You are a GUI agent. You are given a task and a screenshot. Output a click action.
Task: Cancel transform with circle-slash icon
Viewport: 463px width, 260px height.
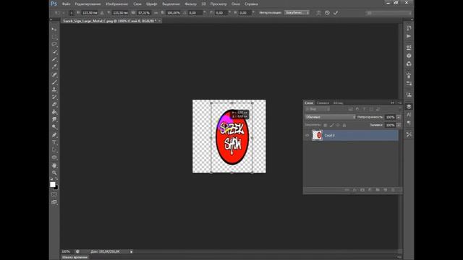[x=327, y=13]
